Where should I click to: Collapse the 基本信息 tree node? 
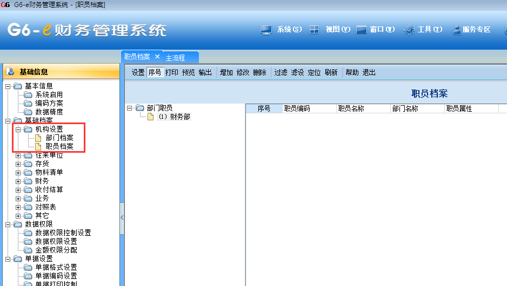coord(8,86)
